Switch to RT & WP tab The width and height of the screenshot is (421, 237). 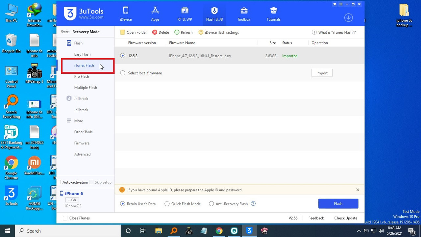coord(185,14)
